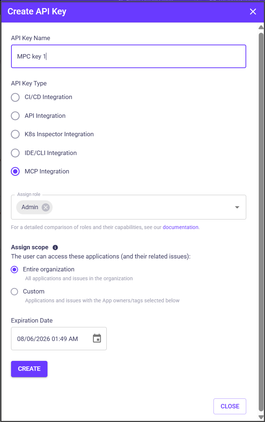Choose K8s Inspector Integration option
Screen dimensions: 265x422
[15, 134]
